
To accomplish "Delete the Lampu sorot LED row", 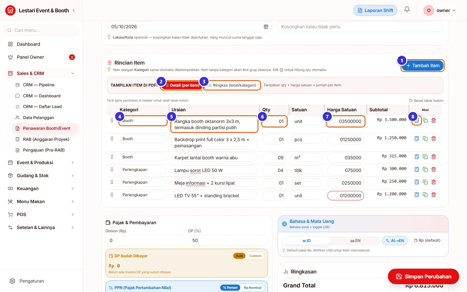I will click(x=434, y=169).
